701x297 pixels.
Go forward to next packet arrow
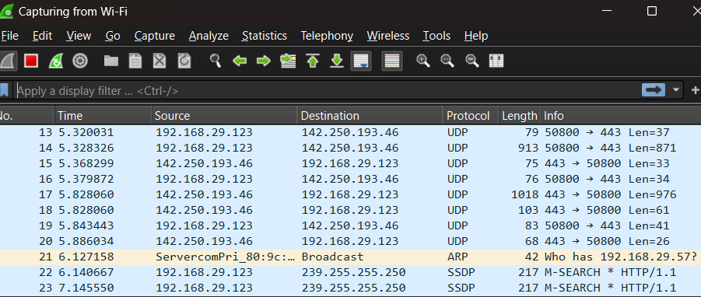(x=264, y=61)
